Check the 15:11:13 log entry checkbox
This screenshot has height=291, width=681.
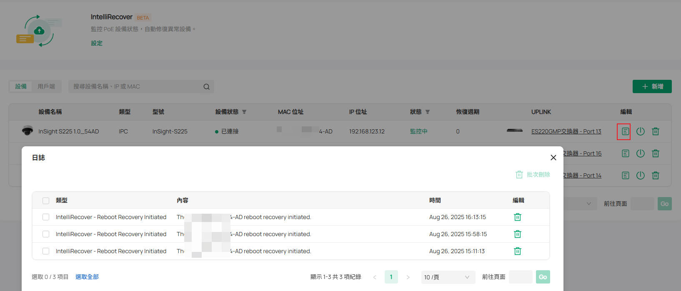(x=46, y=251)
